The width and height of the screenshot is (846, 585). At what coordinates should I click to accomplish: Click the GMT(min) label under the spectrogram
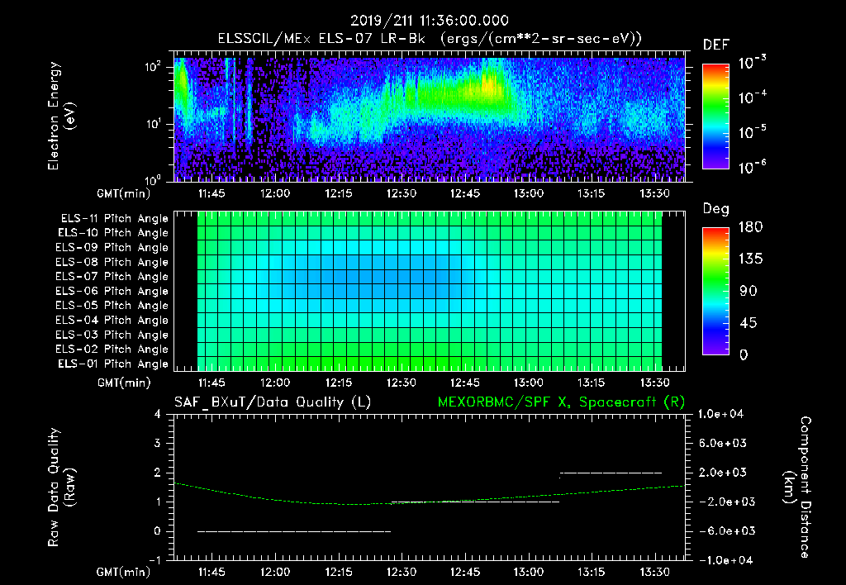coord(124,193)
